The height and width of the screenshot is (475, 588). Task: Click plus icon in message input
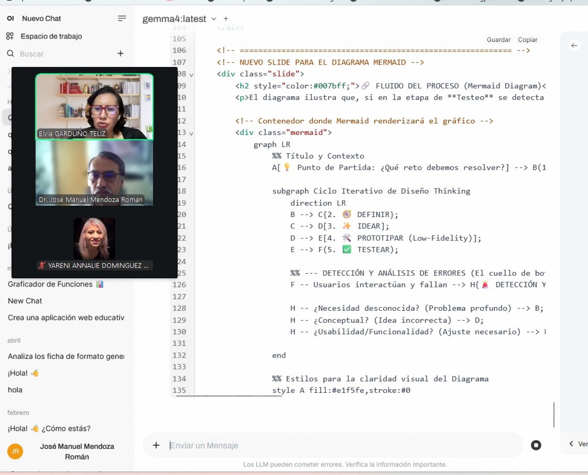pos(156,445)
